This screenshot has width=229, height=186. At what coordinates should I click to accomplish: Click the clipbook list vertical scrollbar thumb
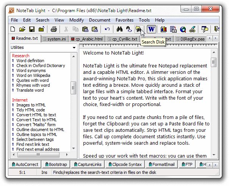click(73, 88)
